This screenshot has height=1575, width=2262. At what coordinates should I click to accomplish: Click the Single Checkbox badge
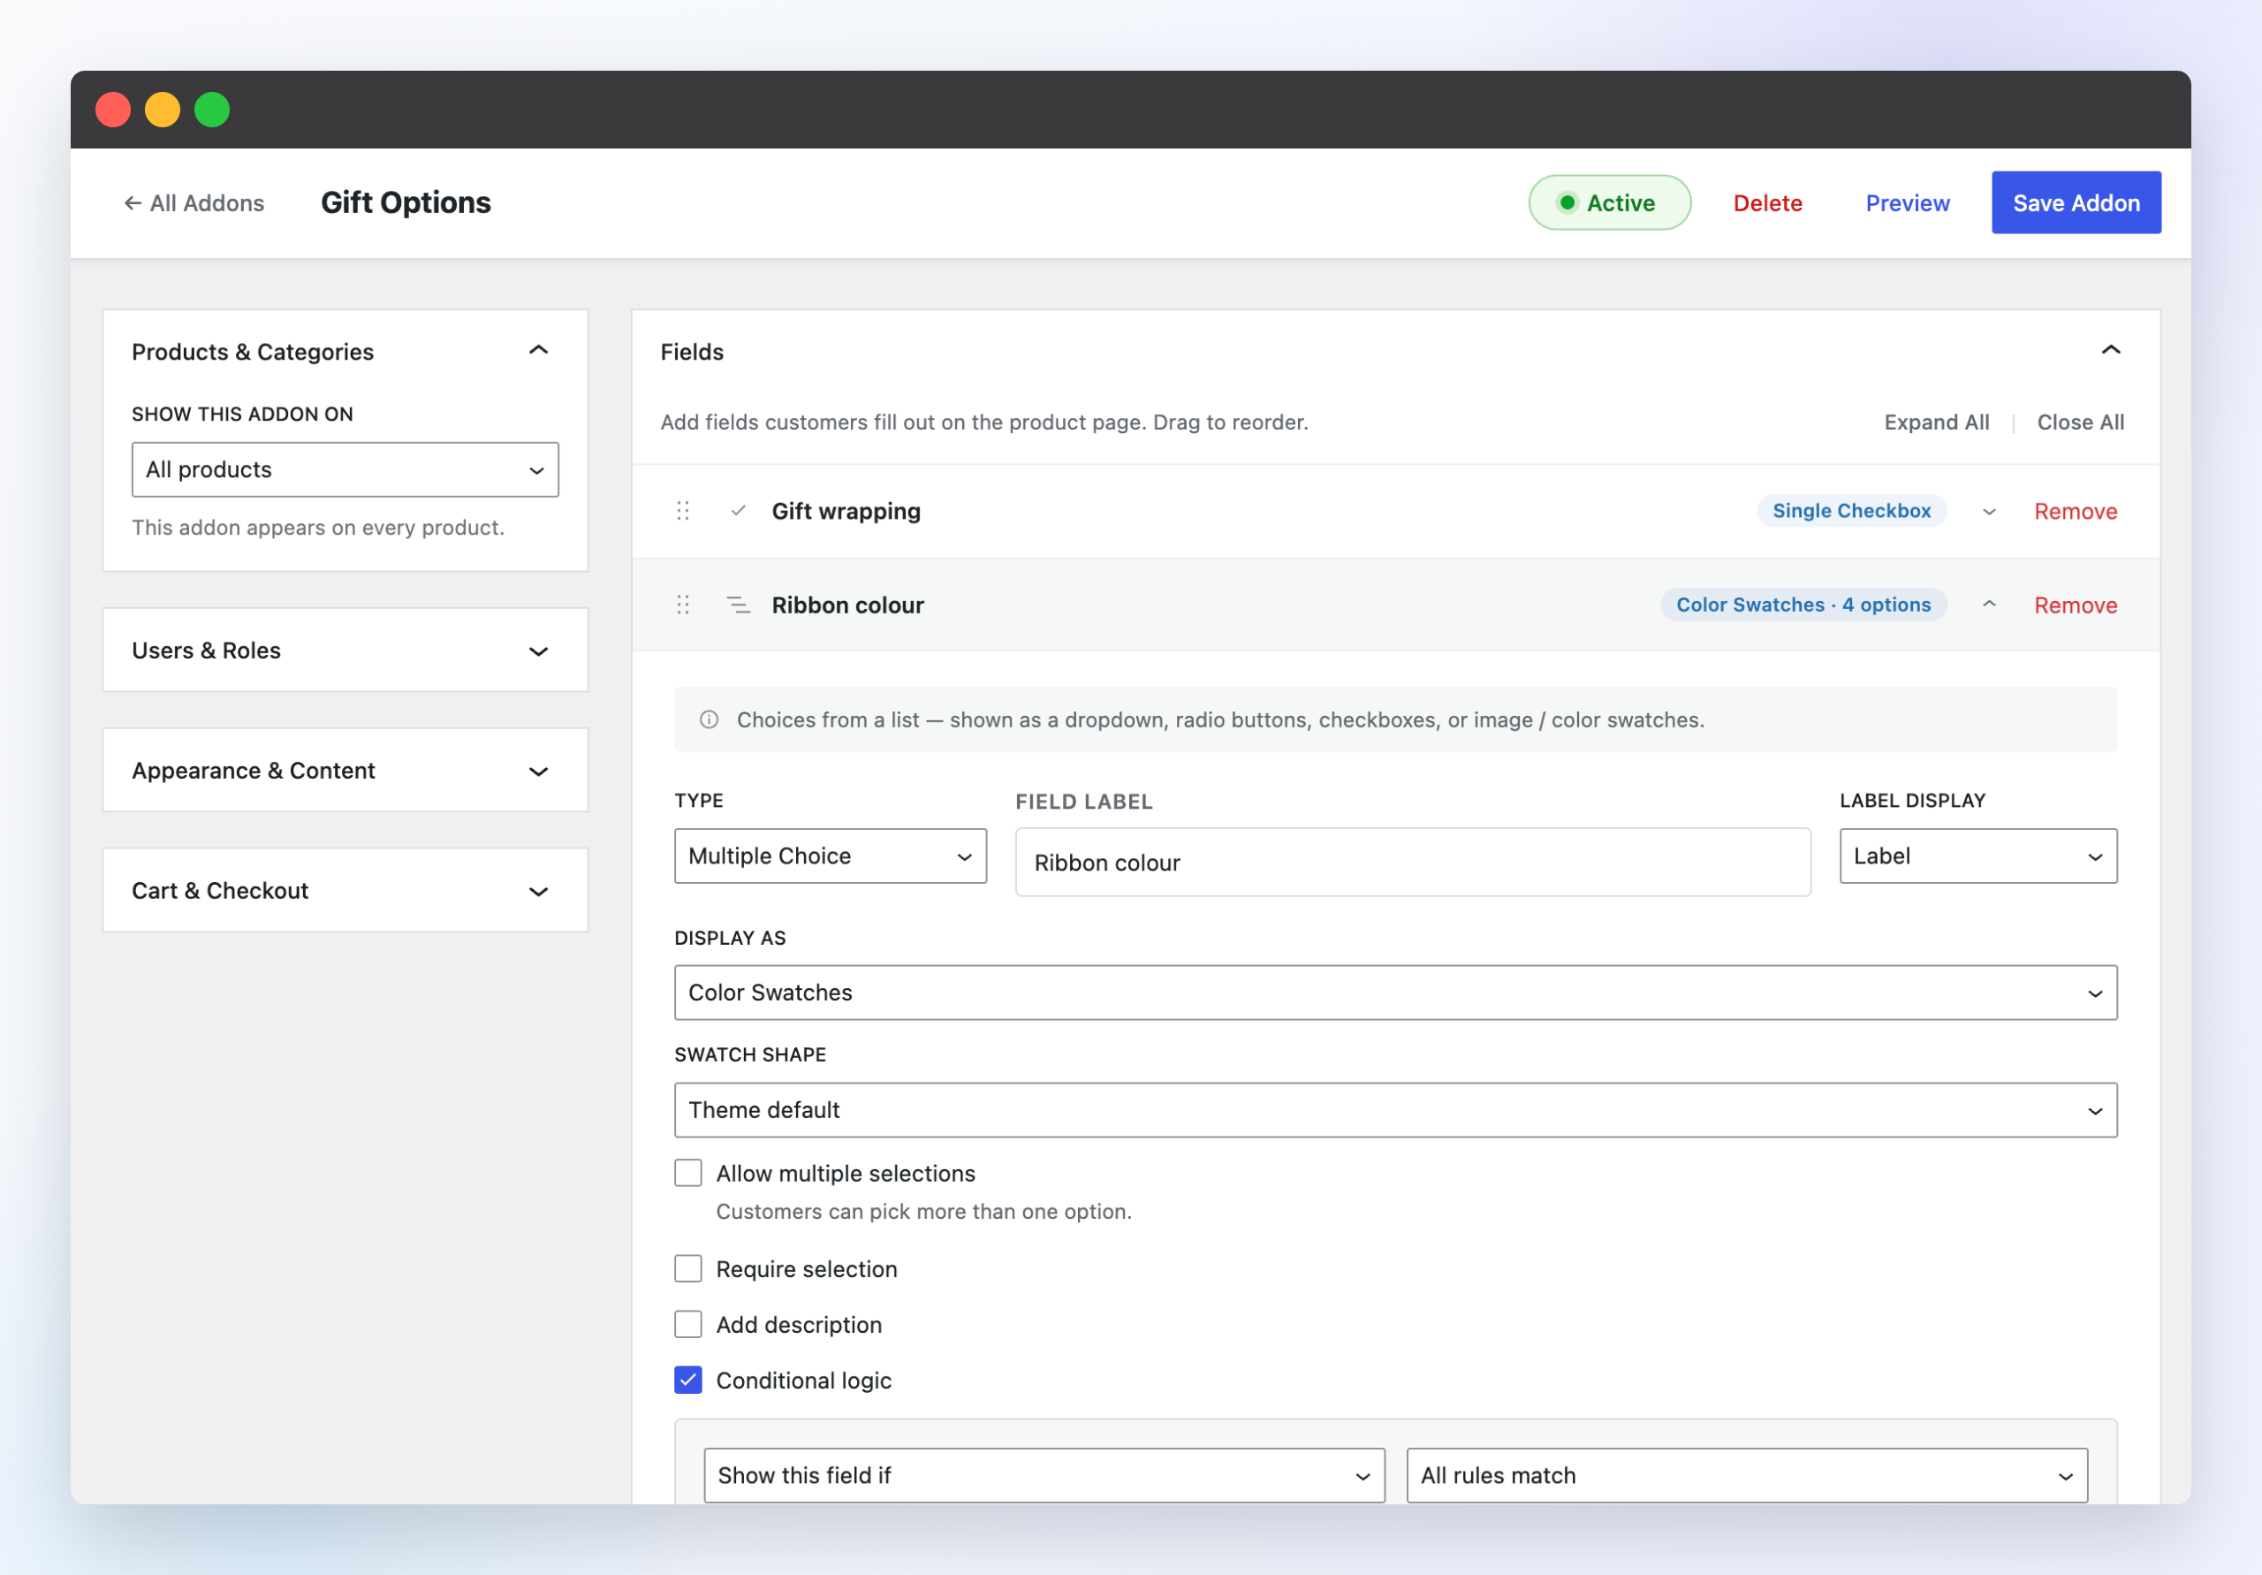point(1851,511)
